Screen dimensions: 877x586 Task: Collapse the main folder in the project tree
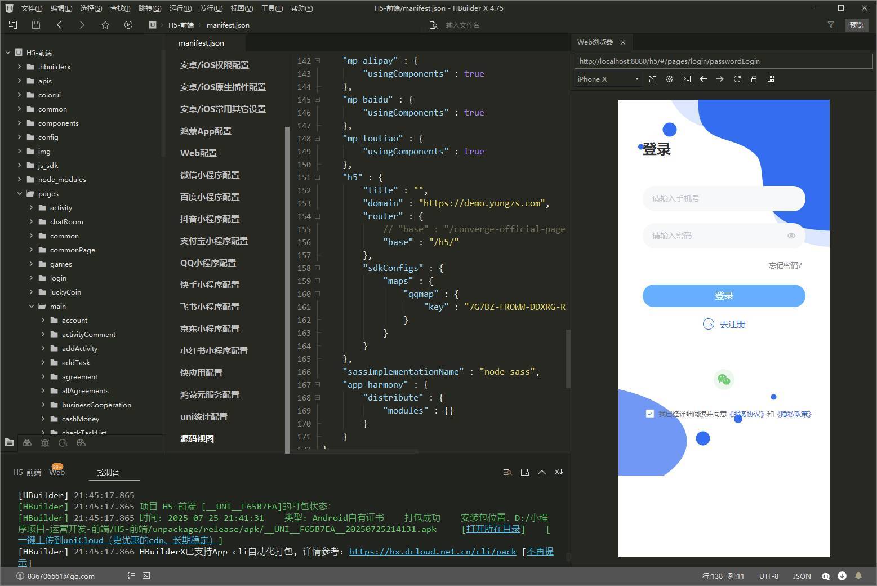point(32,306)
